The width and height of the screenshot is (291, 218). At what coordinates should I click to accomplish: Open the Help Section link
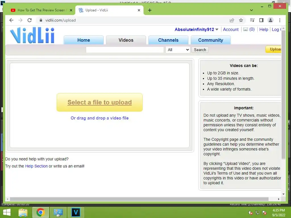[36, 166]
